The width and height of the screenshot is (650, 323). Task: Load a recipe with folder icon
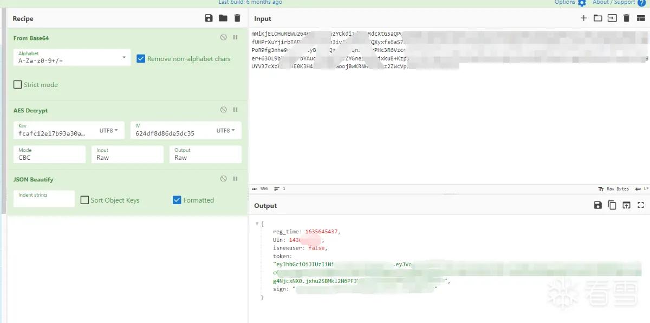223,18
